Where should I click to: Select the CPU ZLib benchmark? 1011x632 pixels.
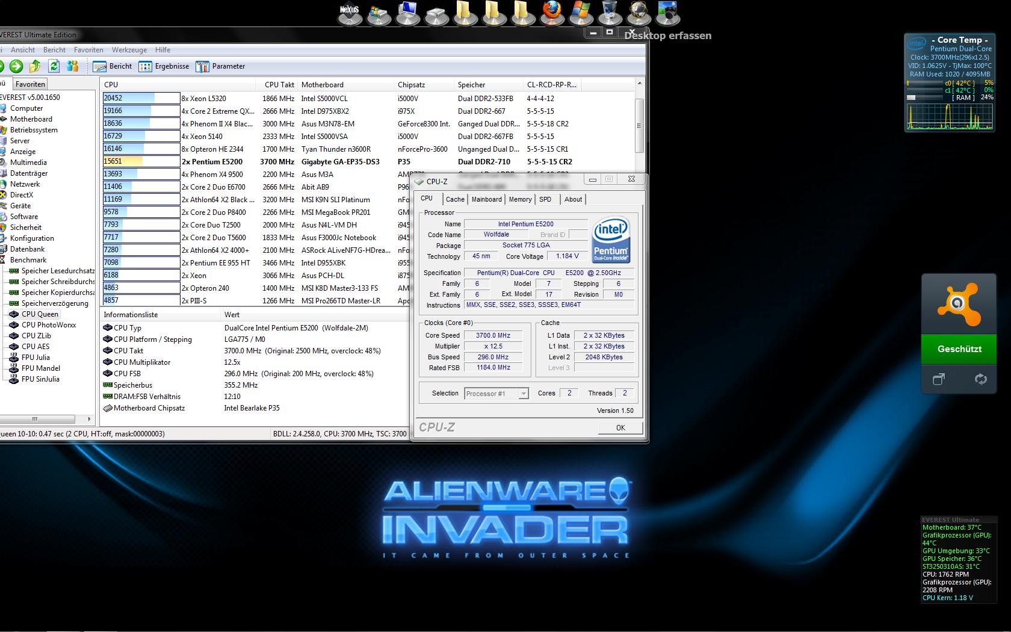(x=36, y=336)
